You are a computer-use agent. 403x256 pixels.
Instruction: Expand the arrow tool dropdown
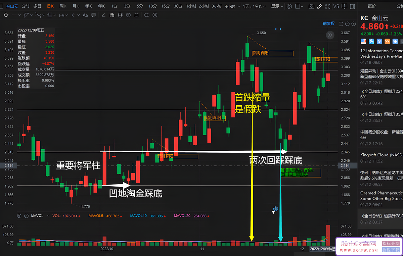[x=79, y=15]
